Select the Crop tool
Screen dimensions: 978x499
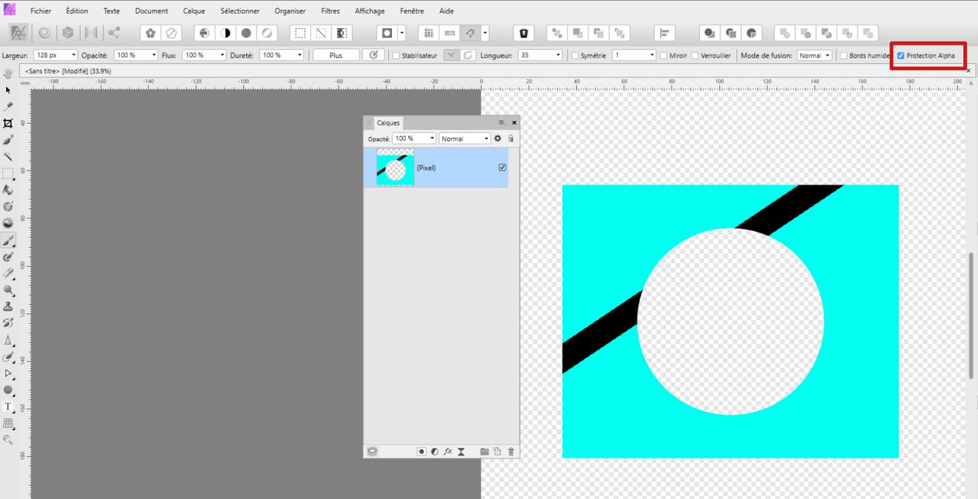pos(8,123)
